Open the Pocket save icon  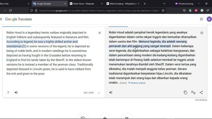(184, 11)
